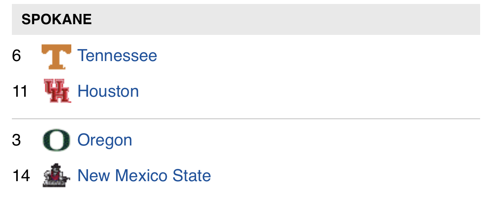Viewport: 492px width, 199px height.
Task: Click the green Oregon O logo
Action: coord(56,140)
